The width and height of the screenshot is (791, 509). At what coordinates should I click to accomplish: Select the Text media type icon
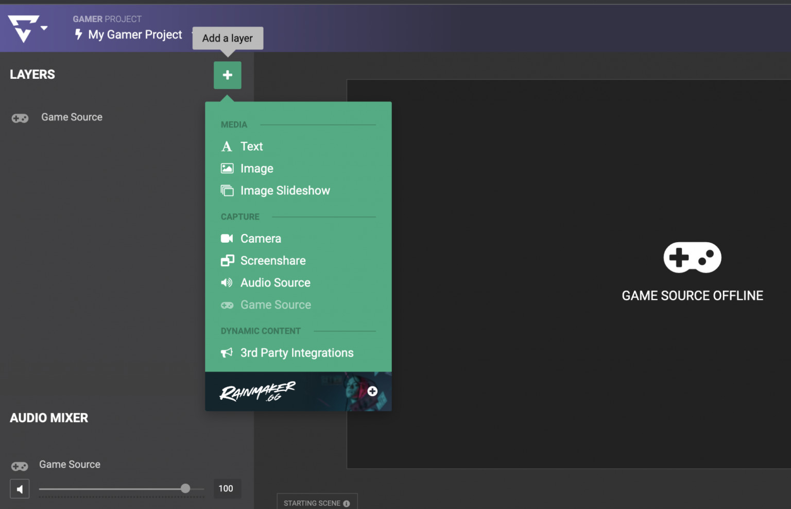(x=227, y=146)
